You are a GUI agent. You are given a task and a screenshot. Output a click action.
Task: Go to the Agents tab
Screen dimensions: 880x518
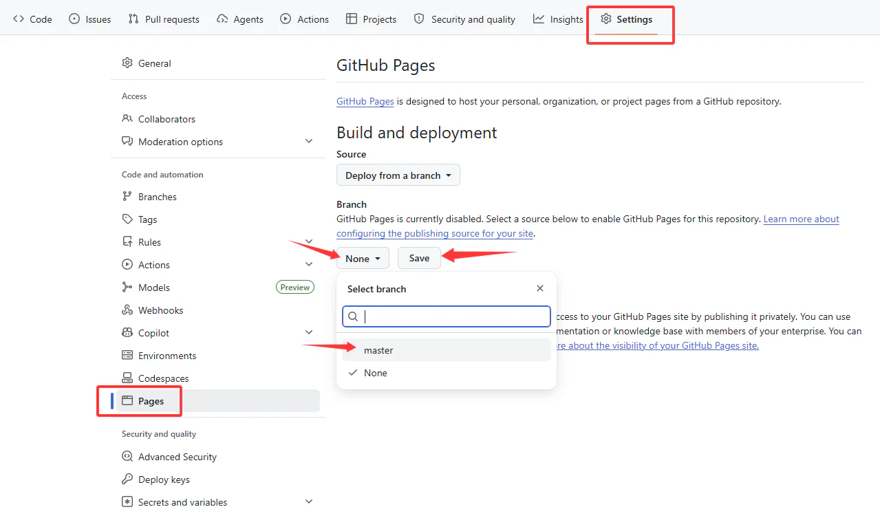(x=239, y=19)
